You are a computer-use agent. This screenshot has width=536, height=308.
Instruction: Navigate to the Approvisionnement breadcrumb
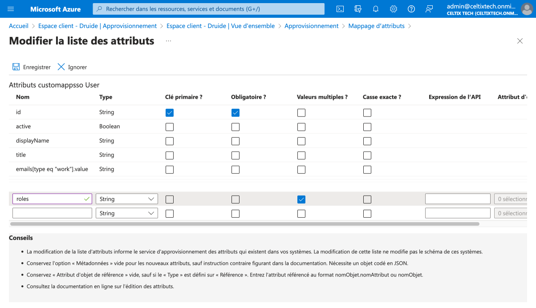pos(312,26)
